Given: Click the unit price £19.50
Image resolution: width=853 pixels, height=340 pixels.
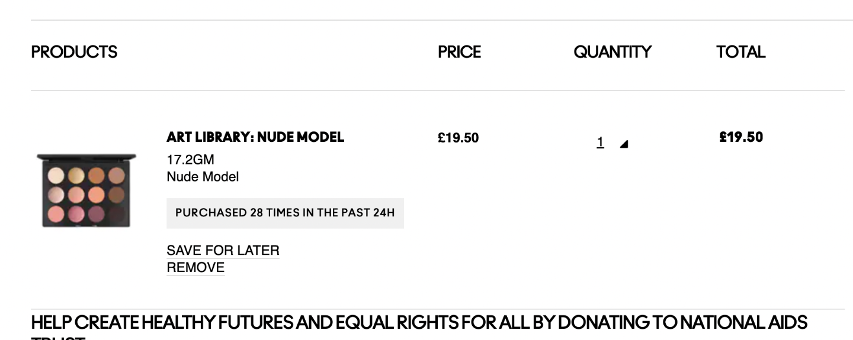Looking at the screenshot, I should point(458,138).
